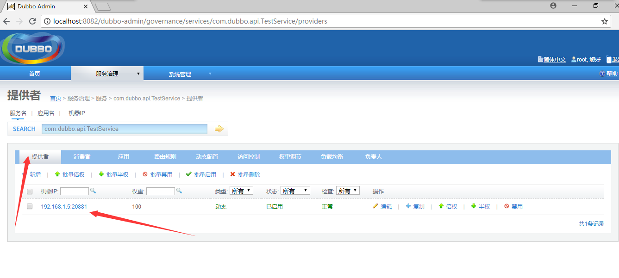Select 机器IP search type
Image resolution: width=619 pixels, height=278 pixels.
(x=77, y=113)
